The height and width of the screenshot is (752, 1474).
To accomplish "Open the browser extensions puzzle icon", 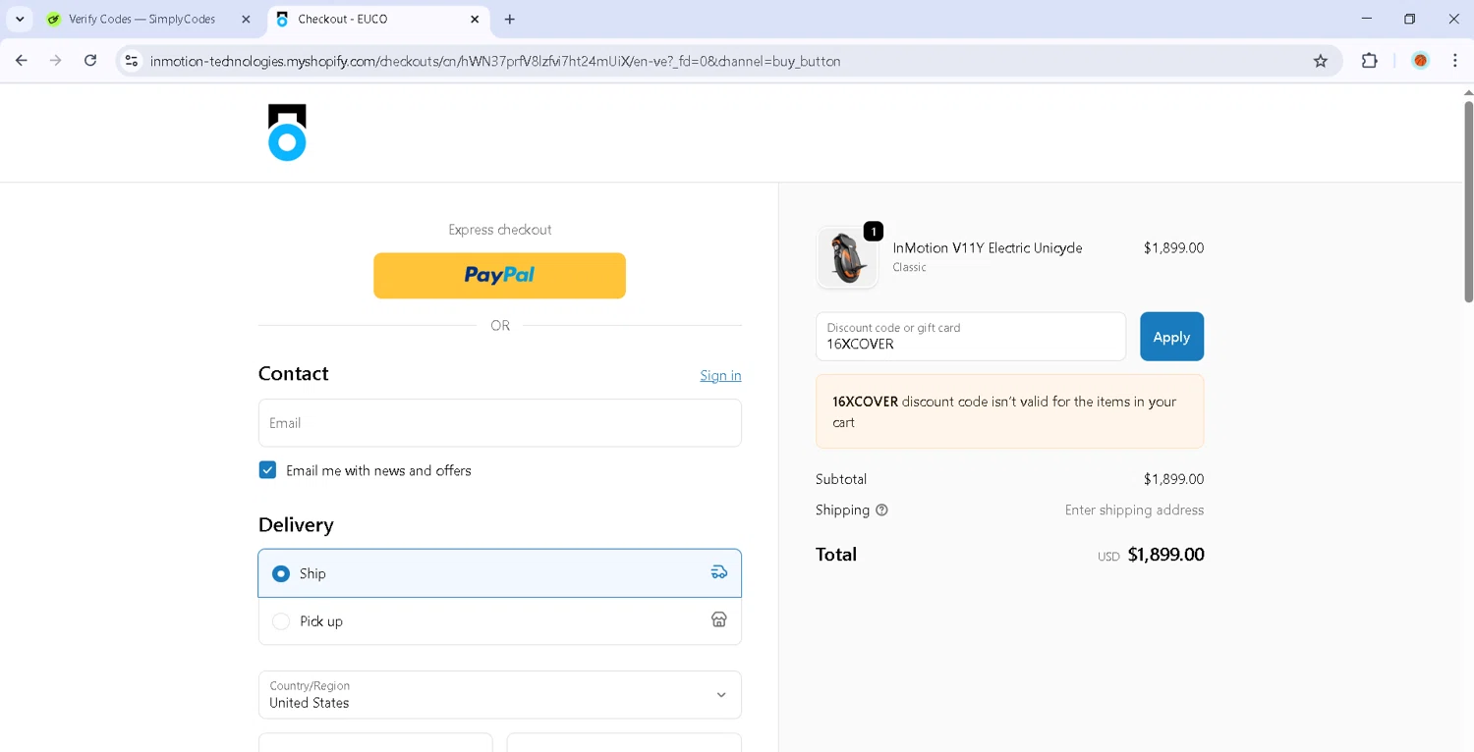I will [1370, 61].
